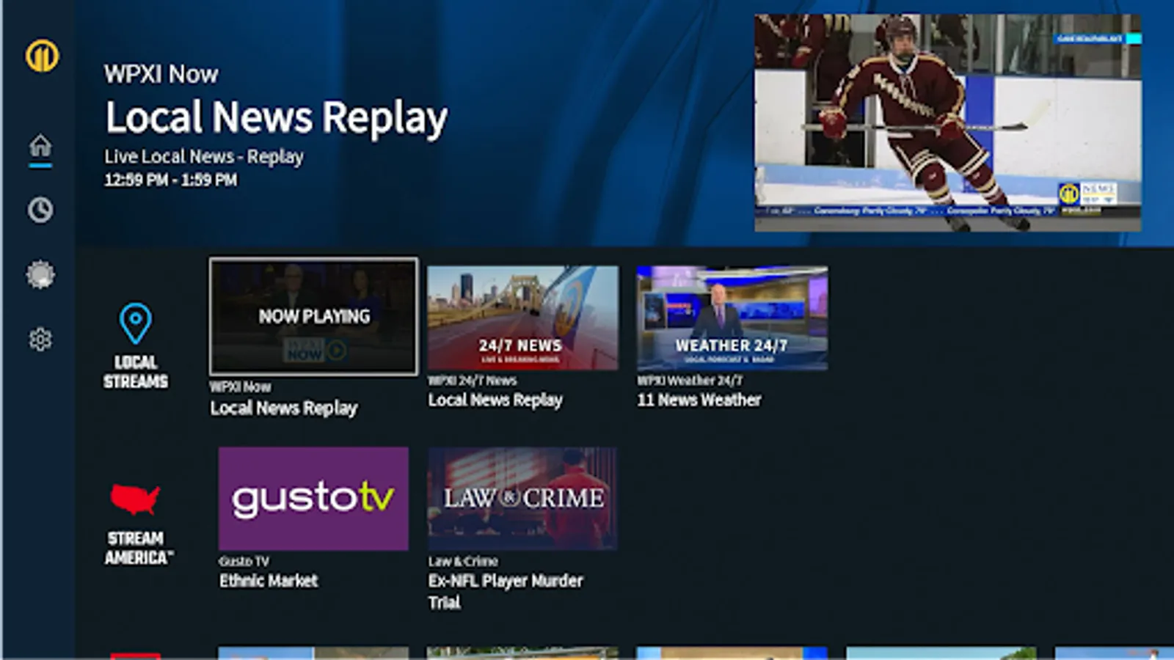Go to the Home screen icon
The width and height of the screenshot is (1174, 660).
tap(40, 145)
